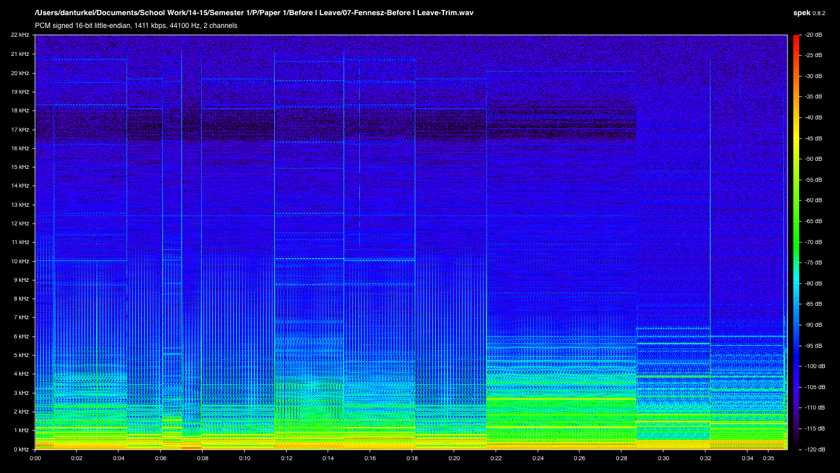The width and height of the screenshot is (840, 473).
Task: Click the file path title text
Action: click(x=254, y=13)
